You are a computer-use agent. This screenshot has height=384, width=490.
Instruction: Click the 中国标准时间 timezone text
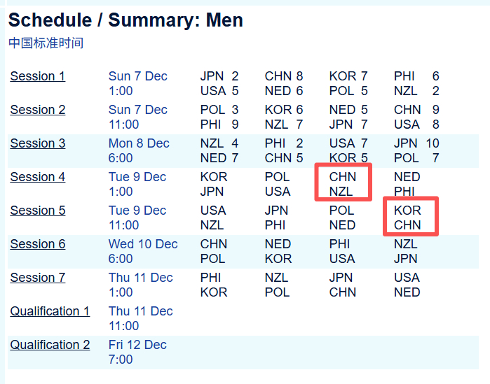tap(46, 43)
